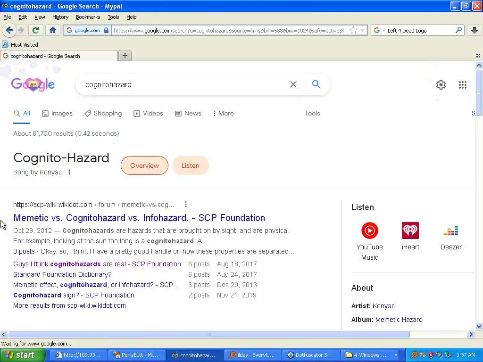Open Guys I think cognitohazards are real link

pos(97,264)
